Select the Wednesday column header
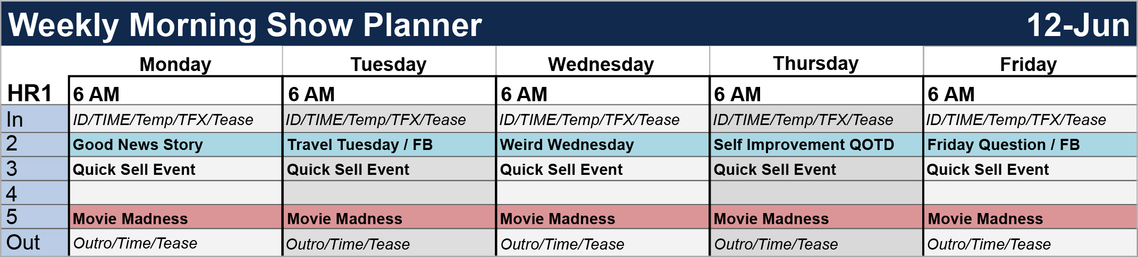This screenshot has height=257, width=1138. (x=601, y=64)
